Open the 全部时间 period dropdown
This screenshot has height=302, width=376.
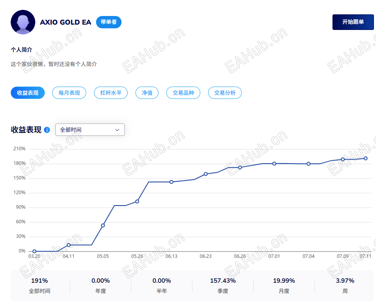coord(90,130)
